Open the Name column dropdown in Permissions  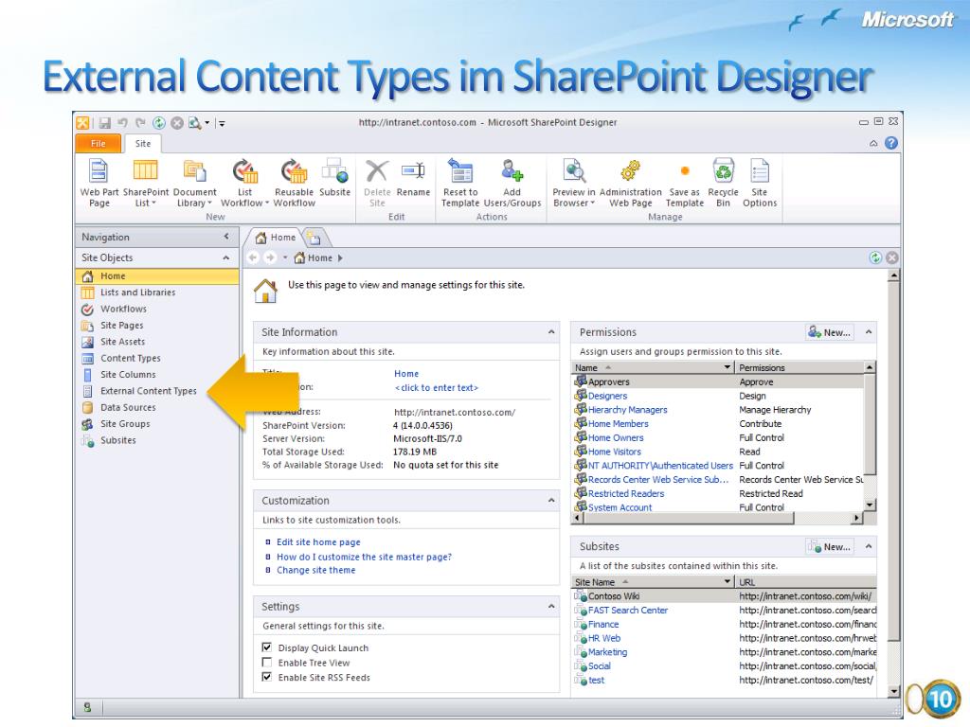[x=727, y=367]
